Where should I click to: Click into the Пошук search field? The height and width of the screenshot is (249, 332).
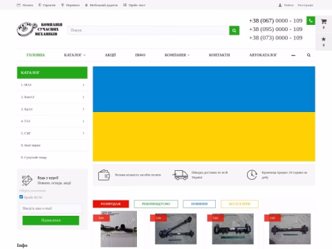tap(148, 30)
